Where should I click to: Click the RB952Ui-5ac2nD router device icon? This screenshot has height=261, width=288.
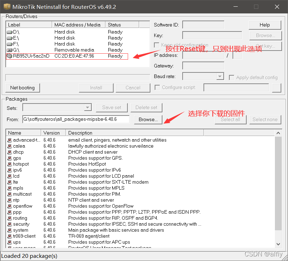pos(9,56)
